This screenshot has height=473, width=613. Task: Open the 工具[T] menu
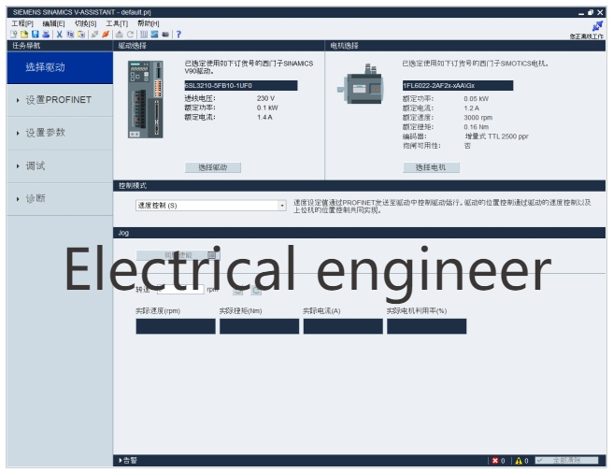pyautogui.click(x=117, y=23)
